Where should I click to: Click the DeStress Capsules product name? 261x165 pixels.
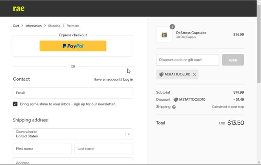coord(191,33)
